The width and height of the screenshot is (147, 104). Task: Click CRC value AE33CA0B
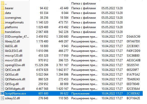[x=133, y=60]
